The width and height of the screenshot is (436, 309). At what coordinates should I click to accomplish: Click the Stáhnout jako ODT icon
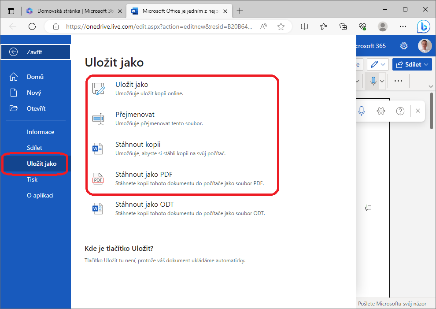click(x=98, y=208)
